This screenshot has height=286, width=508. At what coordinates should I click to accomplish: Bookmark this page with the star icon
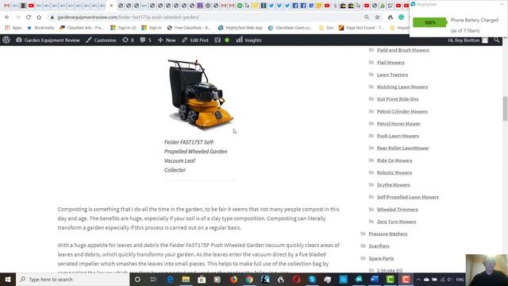point(378,17)
